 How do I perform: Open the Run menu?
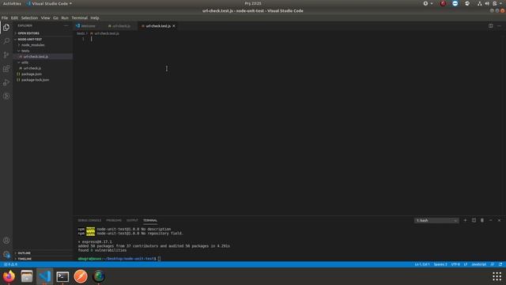65,17
